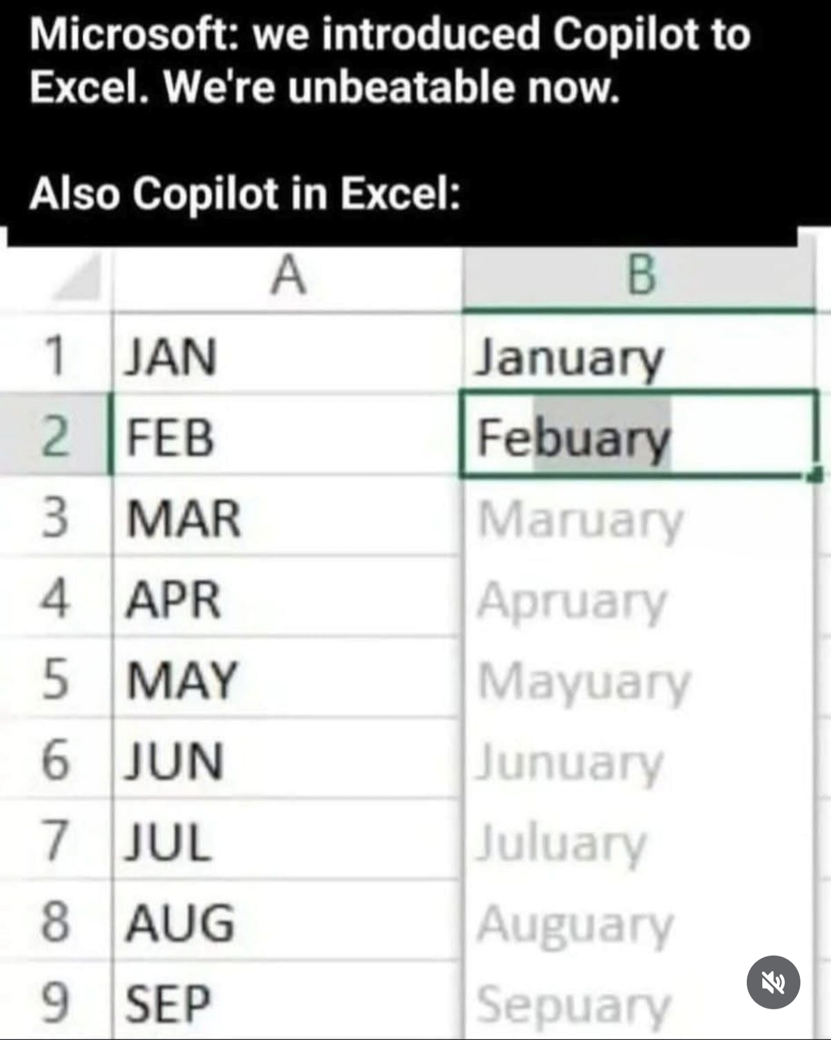
Task: Unmute the video with the speaker icon
Action: (x=773, y=982)
